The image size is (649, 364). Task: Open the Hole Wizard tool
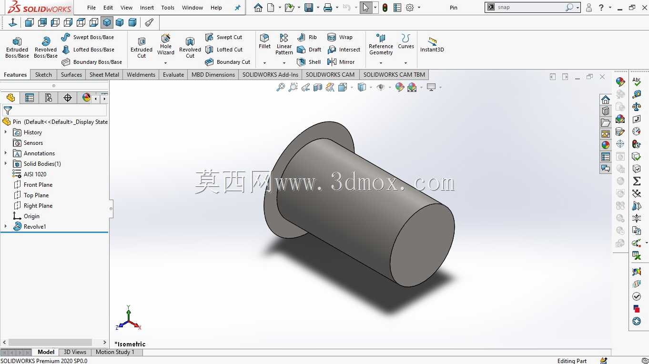[166, 44]
